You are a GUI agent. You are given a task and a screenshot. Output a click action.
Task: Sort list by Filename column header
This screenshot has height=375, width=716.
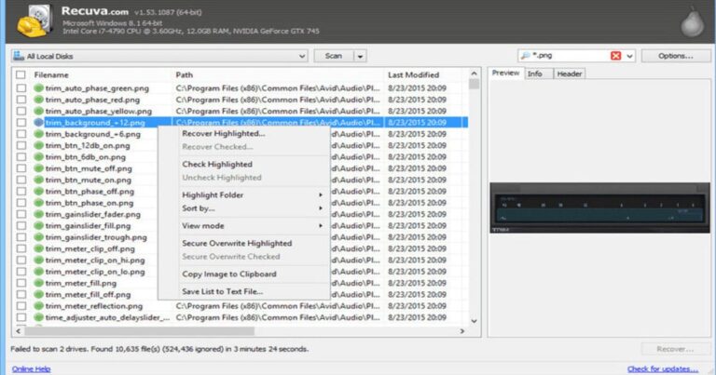(51, 74)
